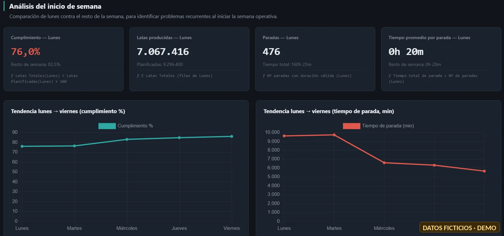
Task: Click the '50' y-axis label on compliance chart
Action: 15,172
